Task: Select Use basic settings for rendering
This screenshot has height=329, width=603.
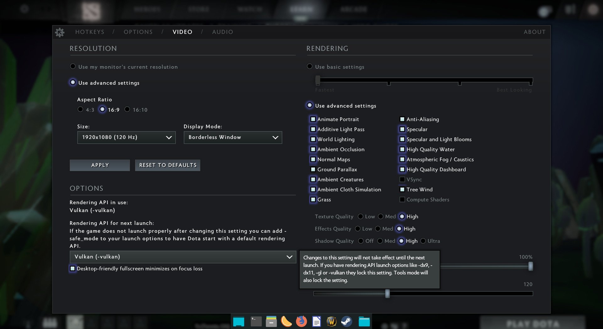Action: click(310, 66)
